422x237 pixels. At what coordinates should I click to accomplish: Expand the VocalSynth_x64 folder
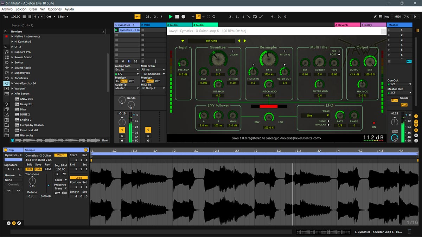(12, 84)
